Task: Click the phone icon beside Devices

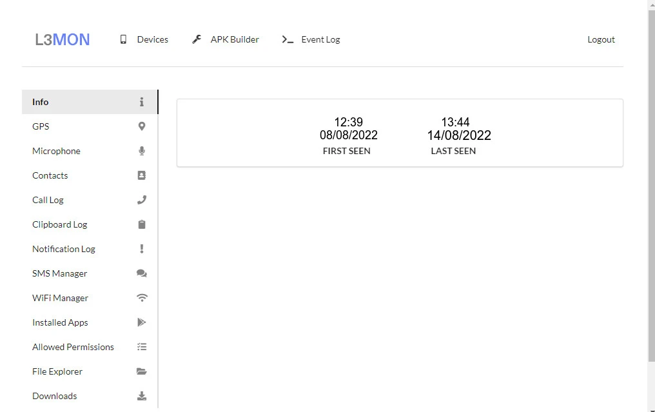Action: 123,39
